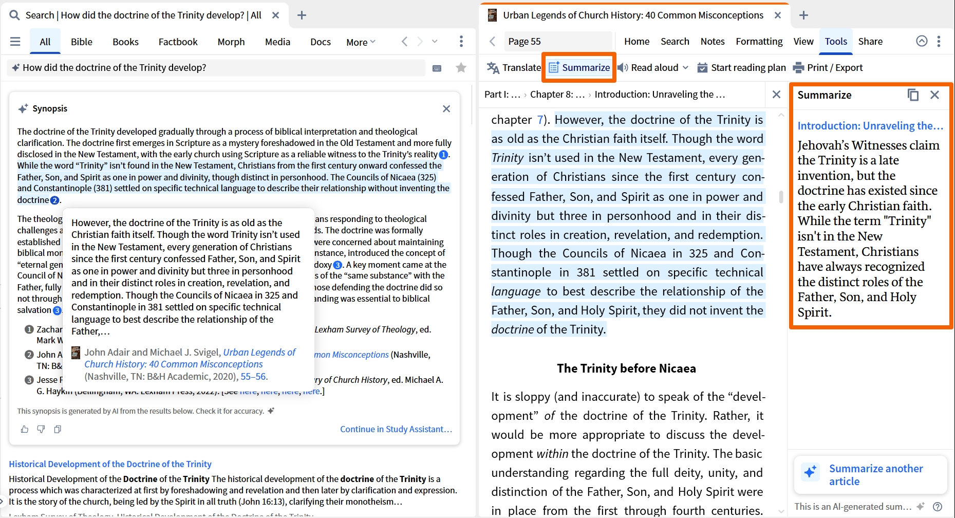Go back in search history

click(404, 42)
